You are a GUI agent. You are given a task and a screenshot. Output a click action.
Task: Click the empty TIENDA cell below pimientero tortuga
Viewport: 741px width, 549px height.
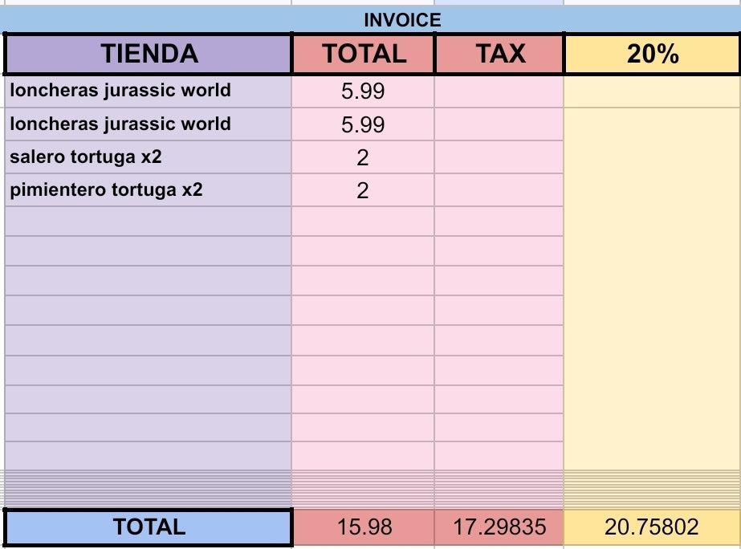pos(149,222)
